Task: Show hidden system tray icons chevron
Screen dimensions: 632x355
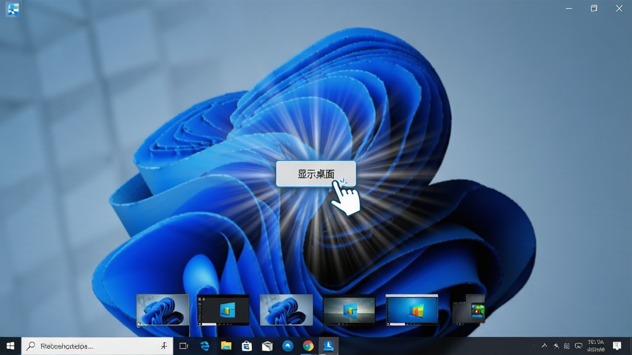Action: [544, 346]
